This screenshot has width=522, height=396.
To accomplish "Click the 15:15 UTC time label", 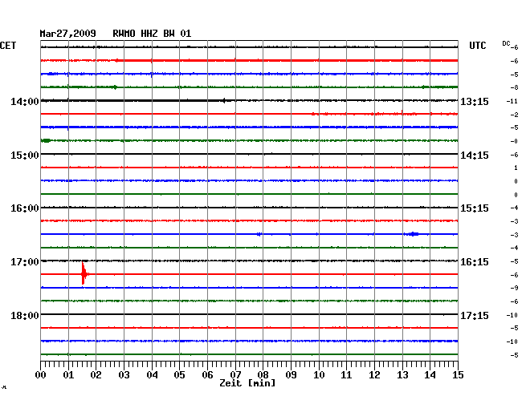I will (475, 208).
